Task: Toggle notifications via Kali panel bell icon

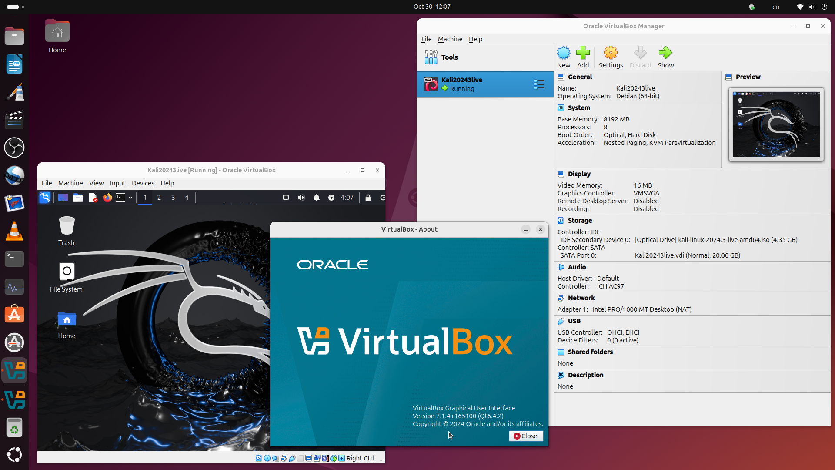Action: tap(316, 198)
